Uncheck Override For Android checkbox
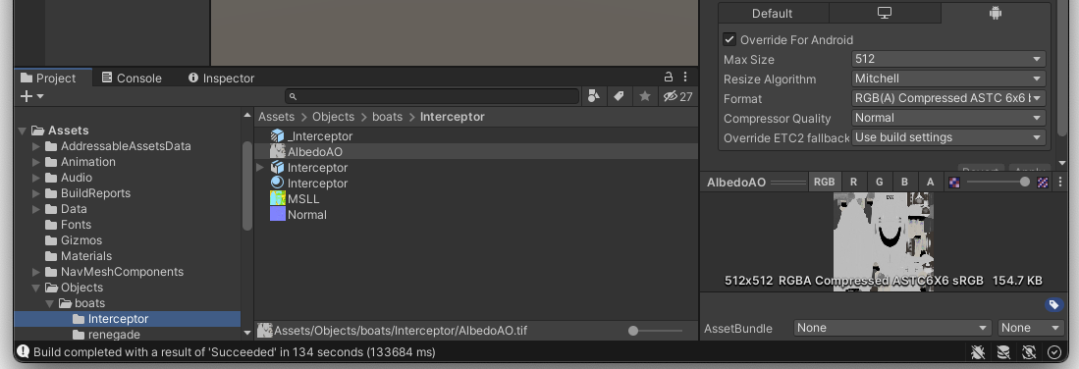Image resolution: width=1079 pixels, height=369 pixels. pyautogui.click(x=729, y=39)
